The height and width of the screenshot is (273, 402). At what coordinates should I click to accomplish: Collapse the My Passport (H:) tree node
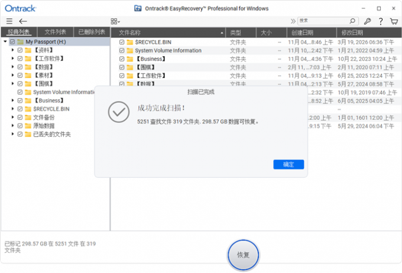click(5, 41)
